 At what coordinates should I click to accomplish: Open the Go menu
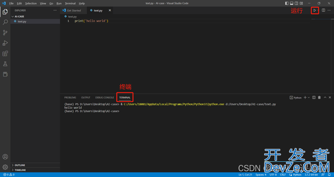(x=51, y=4)
